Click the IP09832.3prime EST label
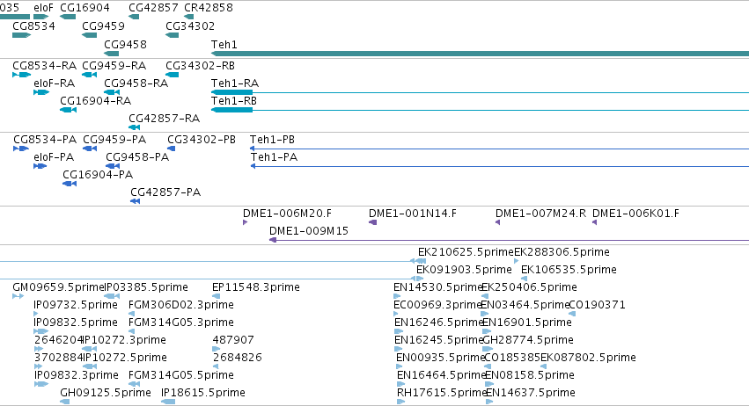Viewport: 749px width, 406px height. [x=76, y=375]
